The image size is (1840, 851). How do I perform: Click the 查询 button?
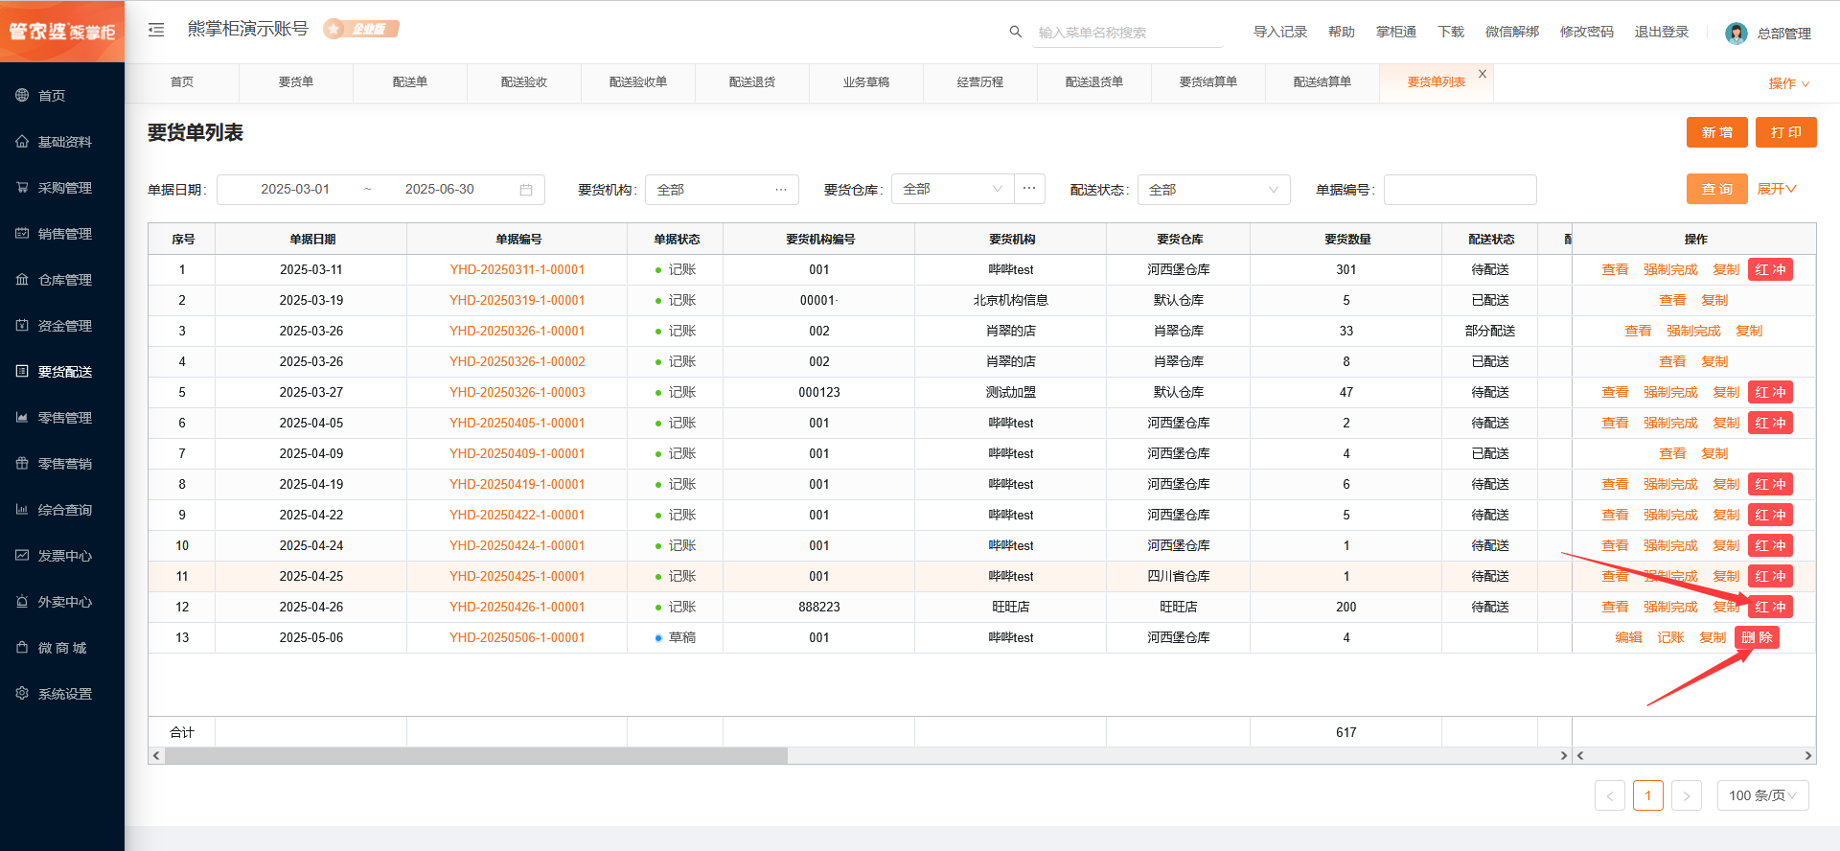click(1717, 189)
